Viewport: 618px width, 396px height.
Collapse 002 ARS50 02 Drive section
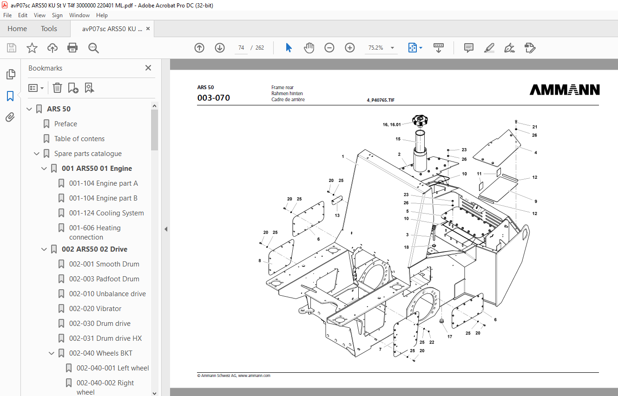point(44,249)
